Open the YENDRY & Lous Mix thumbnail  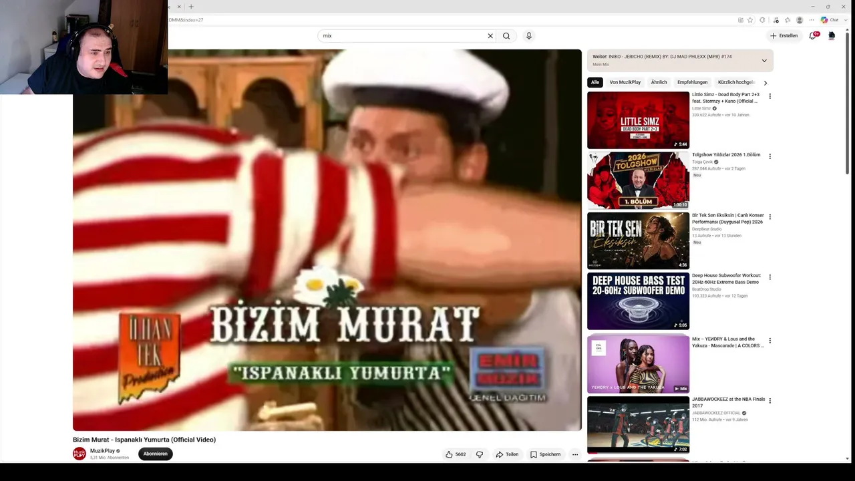[x=638, y=364]
